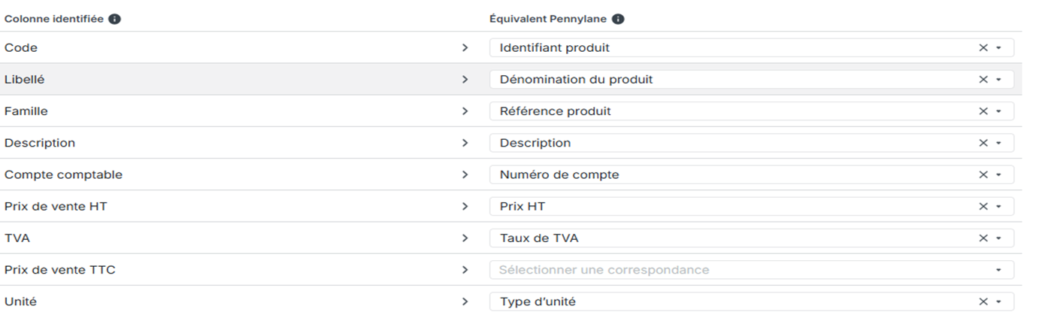The width and height of the screenshot is (1039, 315).
Task: Clear the Identifiant produit selection
Action: [x=983, y=48]
